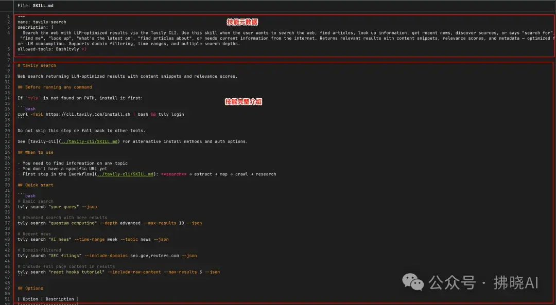Click the 'allowed-tools: Bash(tvly *)' line
The width and height of the screenshot is (556, 305).
coord(52,49)
